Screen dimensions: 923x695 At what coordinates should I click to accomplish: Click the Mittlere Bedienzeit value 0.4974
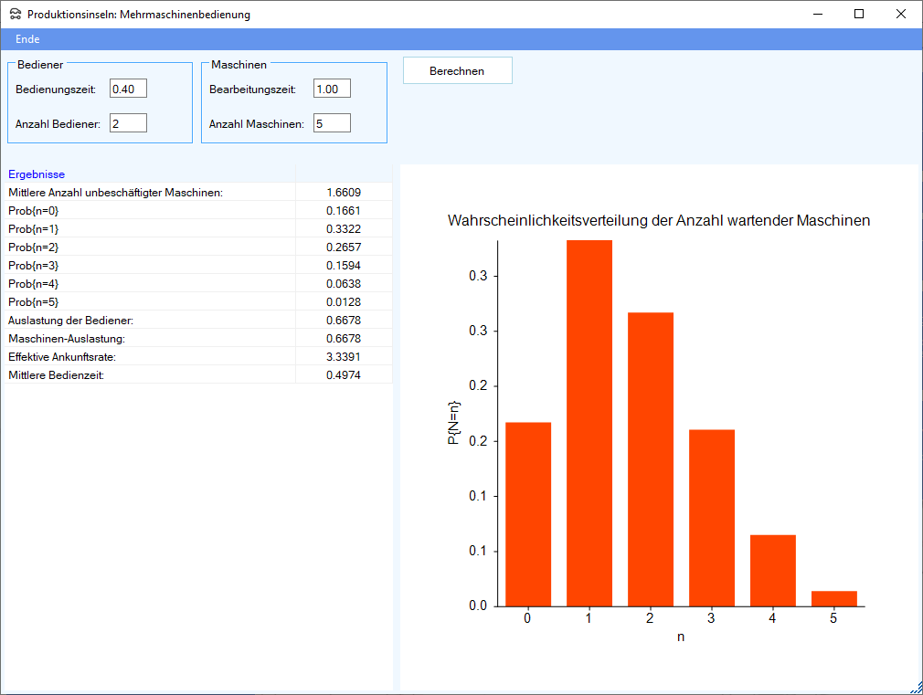[x=344, y=374]
